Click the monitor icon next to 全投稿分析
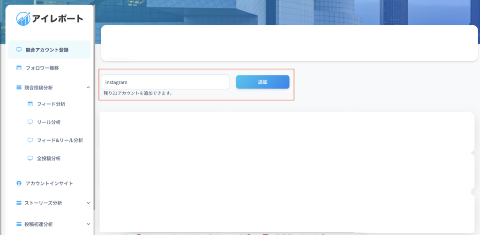The image size is (480, 235). point(30,158)
